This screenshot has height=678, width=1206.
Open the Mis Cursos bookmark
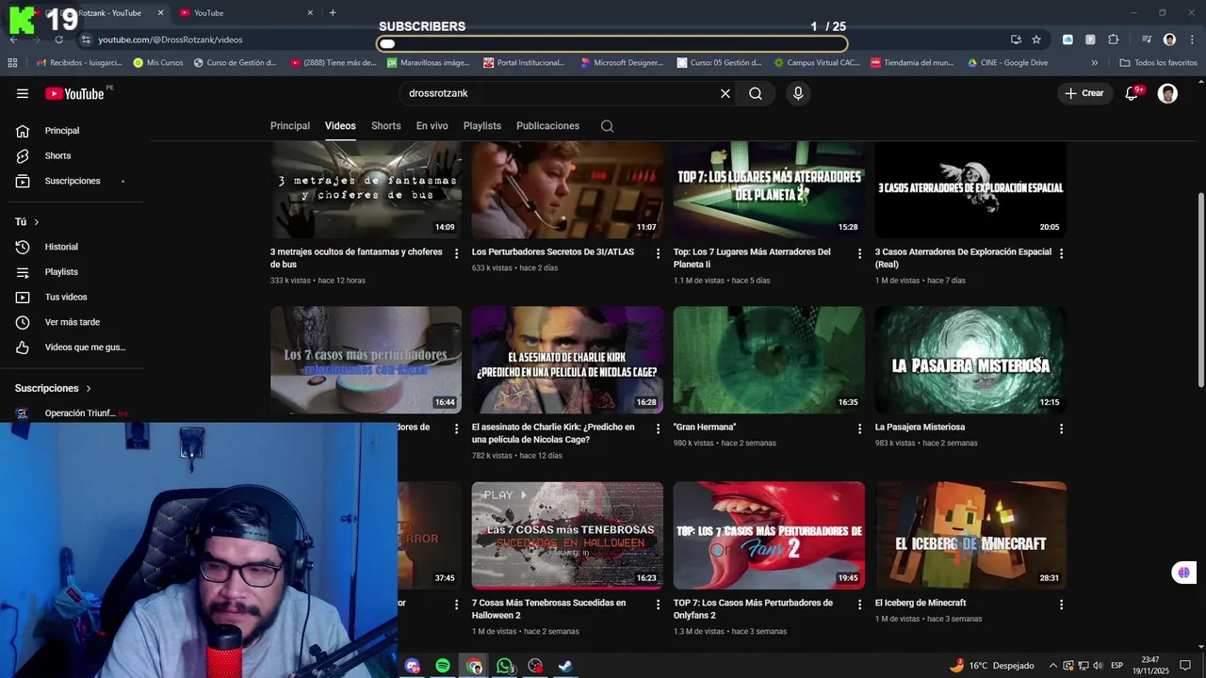158,63
